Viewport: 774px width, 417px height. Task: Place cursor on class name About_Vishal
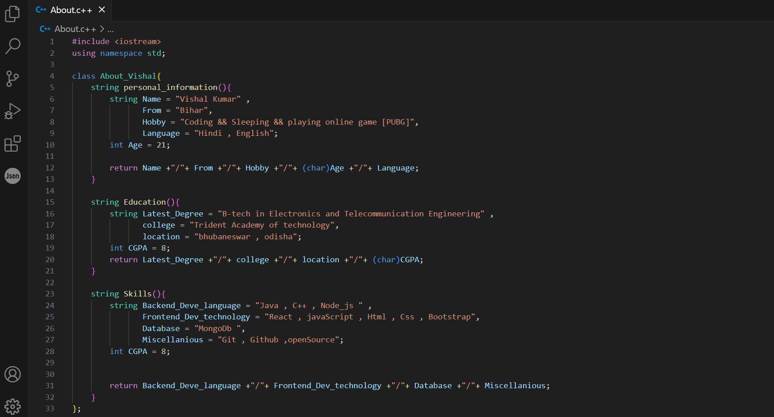click(x=128, y=76)
